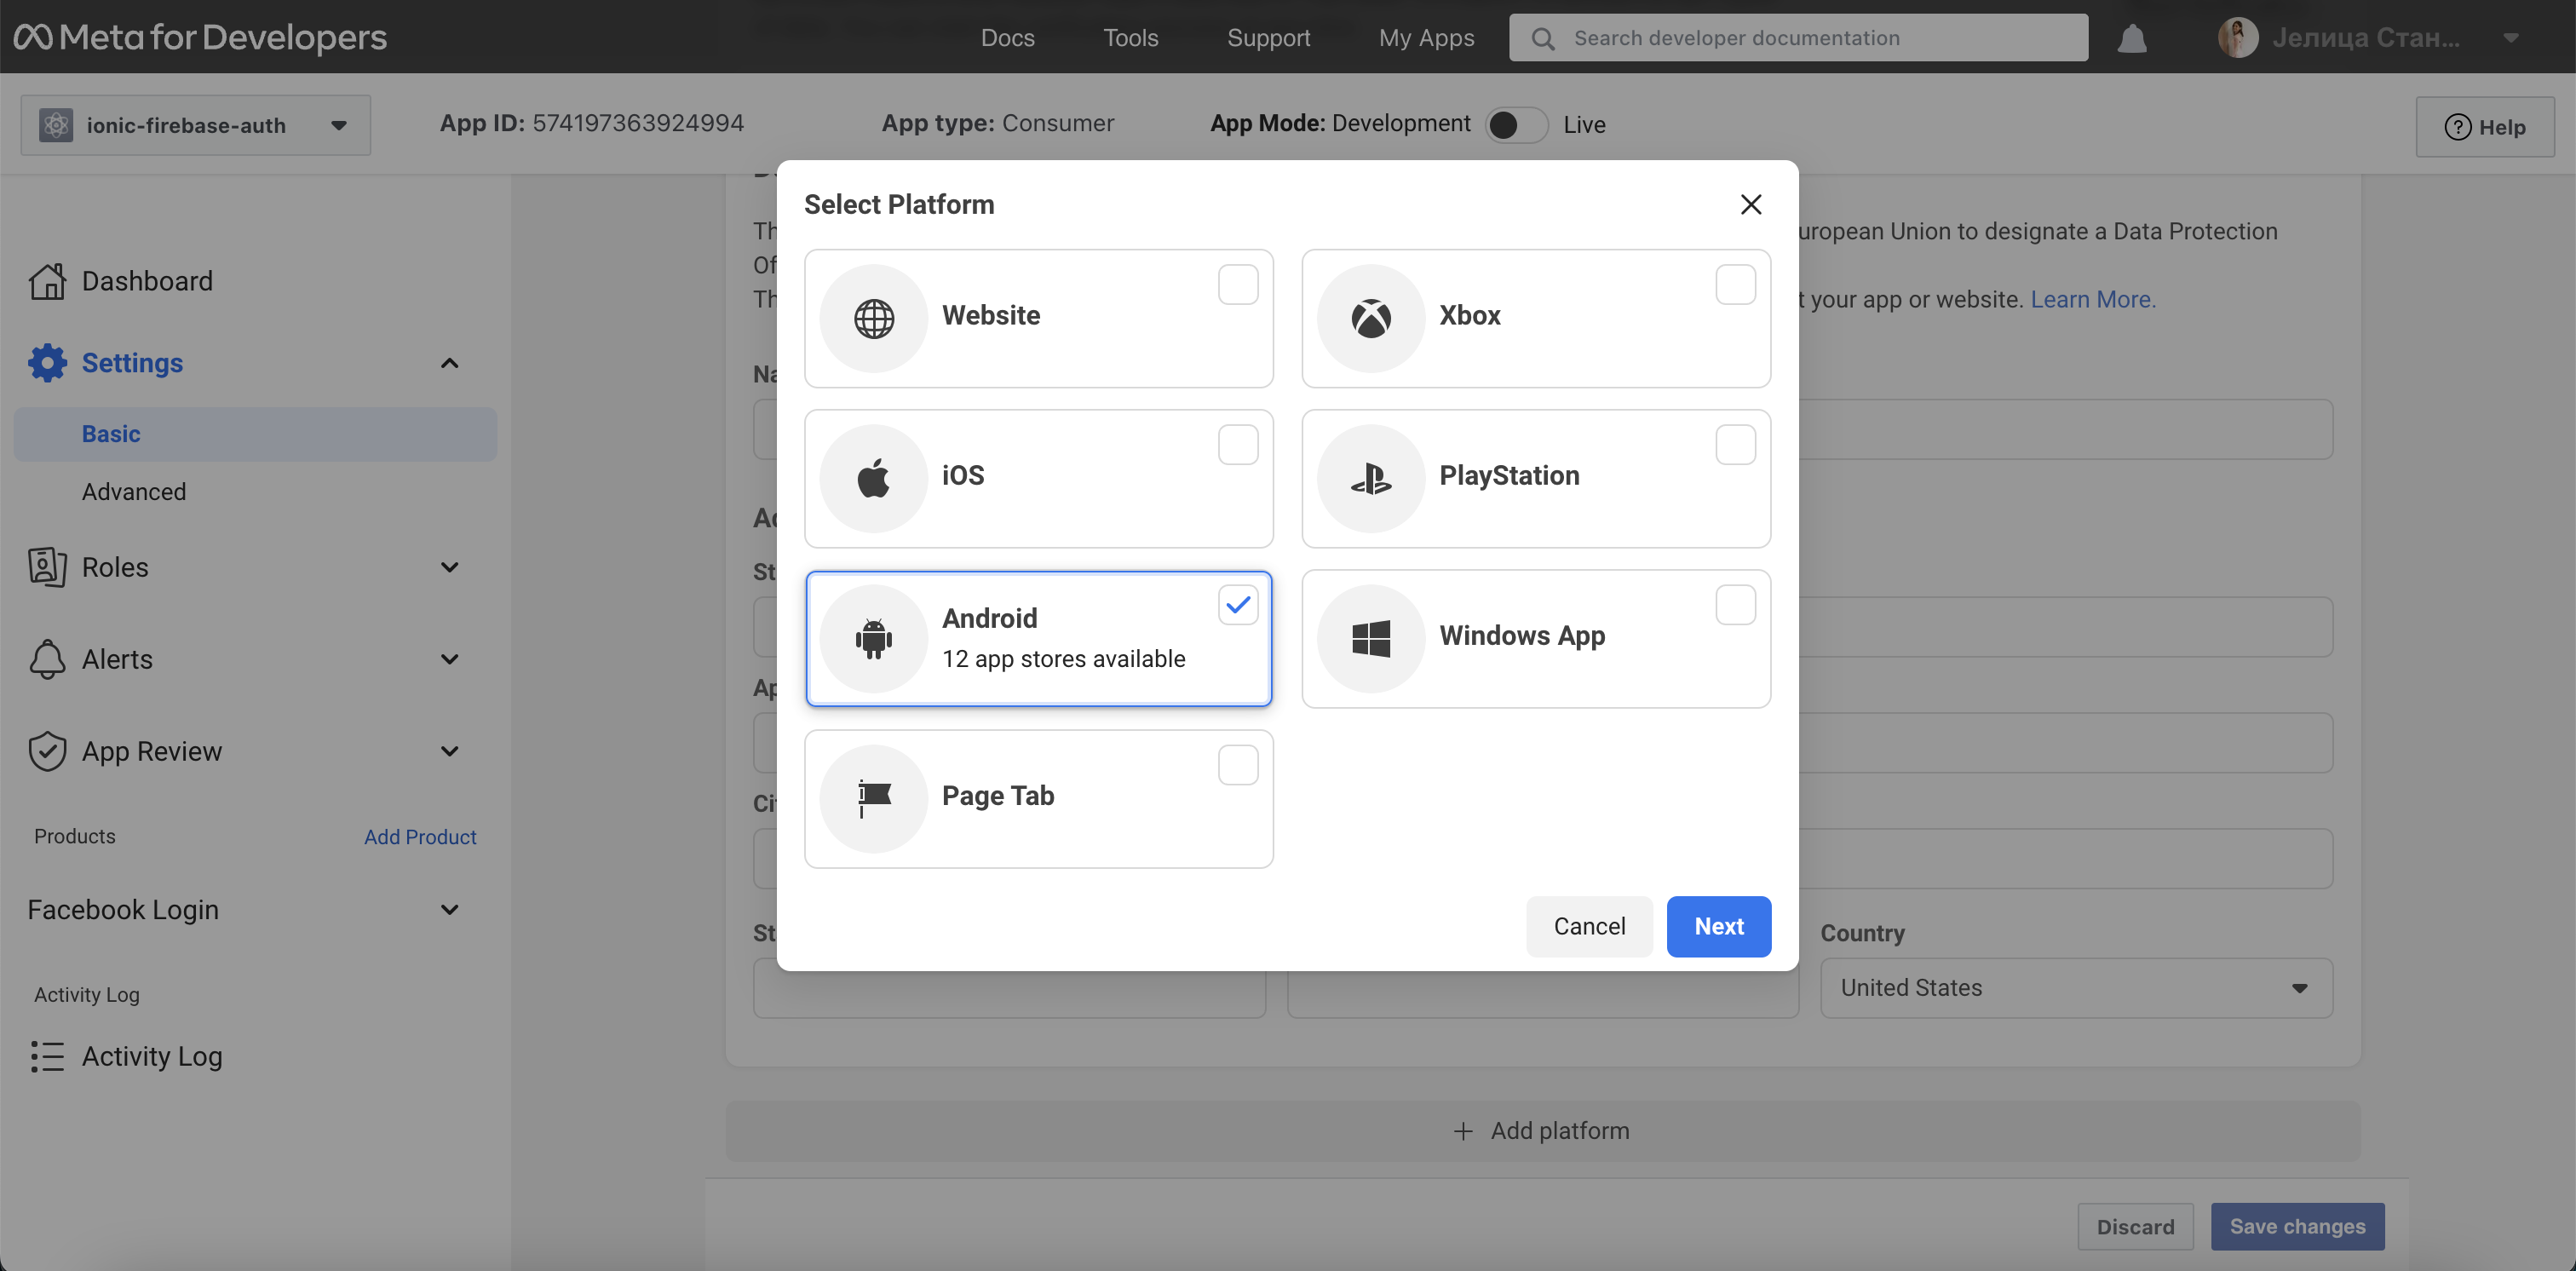Go to My Apps
Viewport: 2576px width, 1271px height.
(x=1426, y=38)
